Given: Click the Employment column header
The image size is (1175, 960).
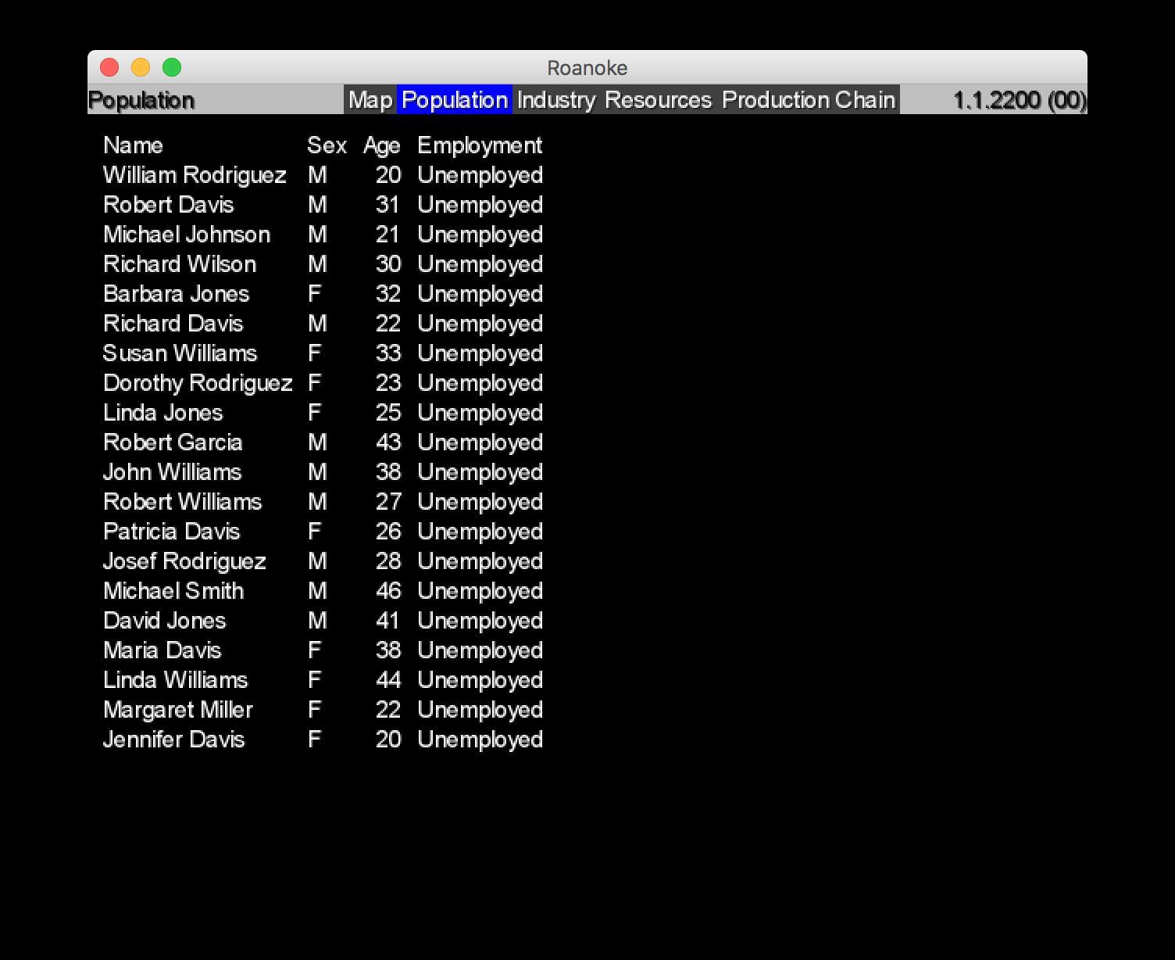Looking at the screenshot, I should pyautogui.click(x=480, y=145).
